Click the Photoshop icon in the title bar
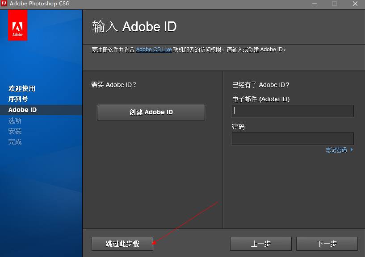This screenshot has height=257, width=365. (5, 4)
